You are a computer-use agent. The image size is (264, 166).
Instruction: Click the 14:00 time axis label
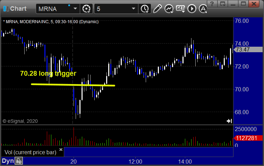click(x=185, y=162)
